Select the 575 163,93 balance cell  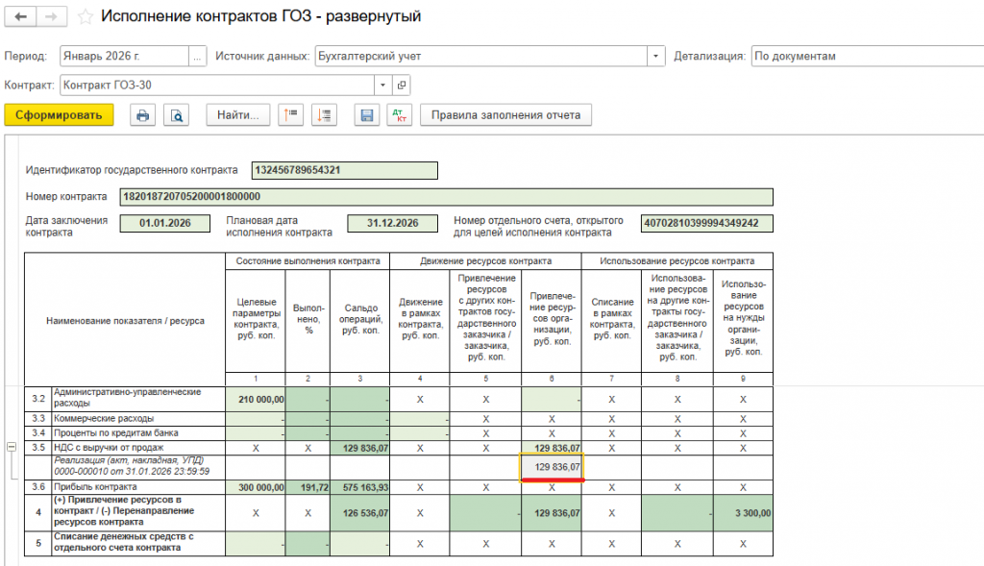[359, 487]
